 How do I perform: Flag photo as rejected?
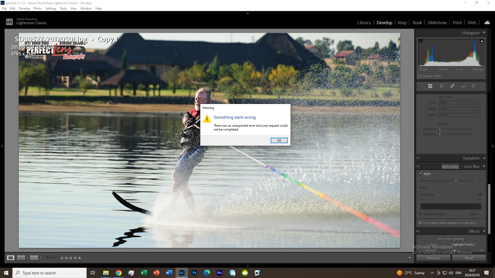[54, 257]
